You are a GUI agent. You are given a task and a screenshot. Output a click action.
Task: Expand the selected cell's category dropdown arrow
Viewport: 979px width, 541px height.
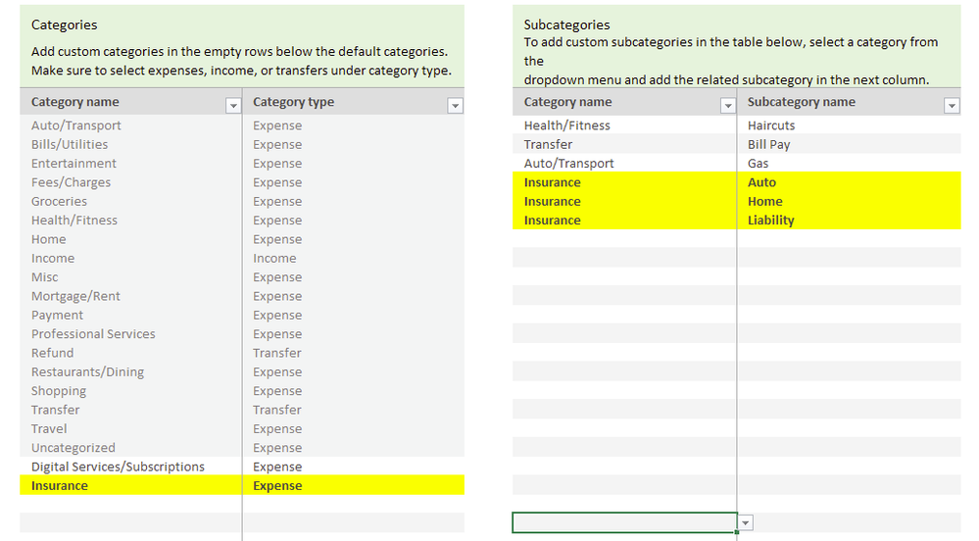point(746,522)
